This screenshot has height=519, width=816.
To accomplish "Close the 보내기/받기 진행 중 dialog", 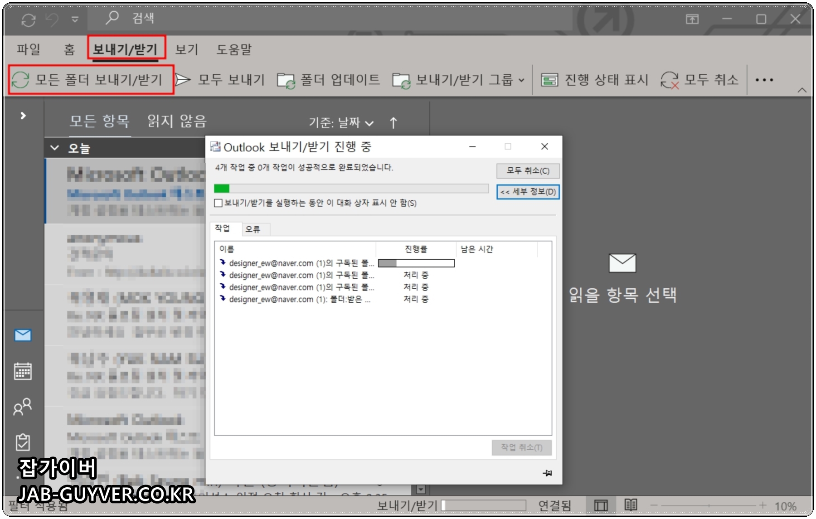I will coord(544,146).
